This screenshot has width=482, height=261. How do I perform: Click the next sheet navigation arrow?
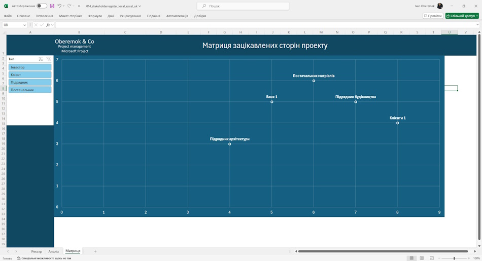[x=16, y=251]
